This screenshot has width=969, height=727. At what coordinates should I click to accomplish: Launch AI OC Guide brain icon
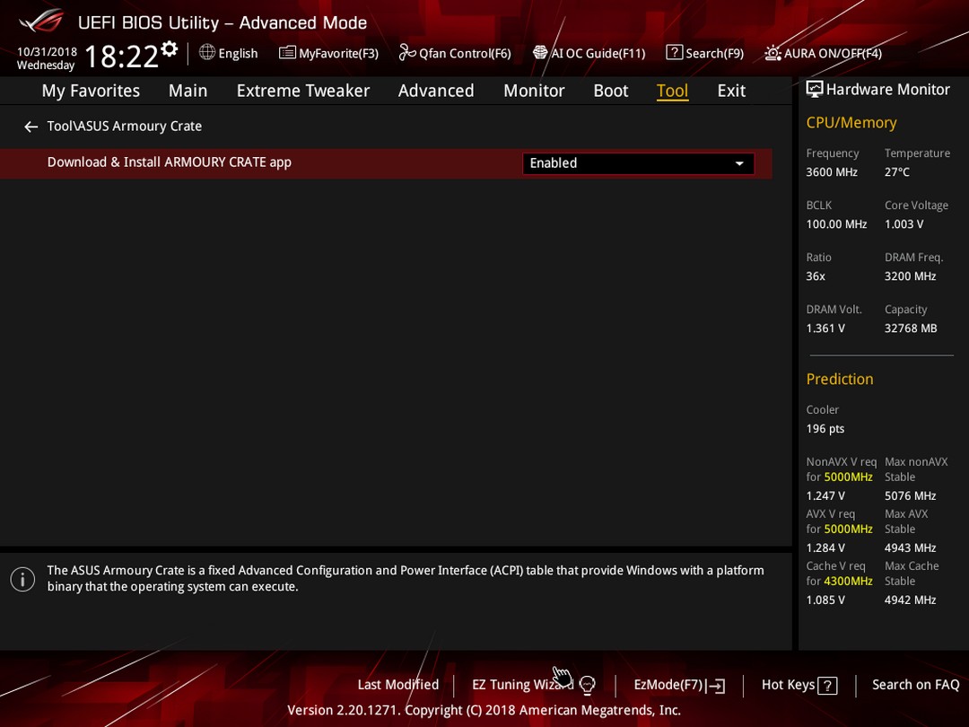tap(540, 53)
